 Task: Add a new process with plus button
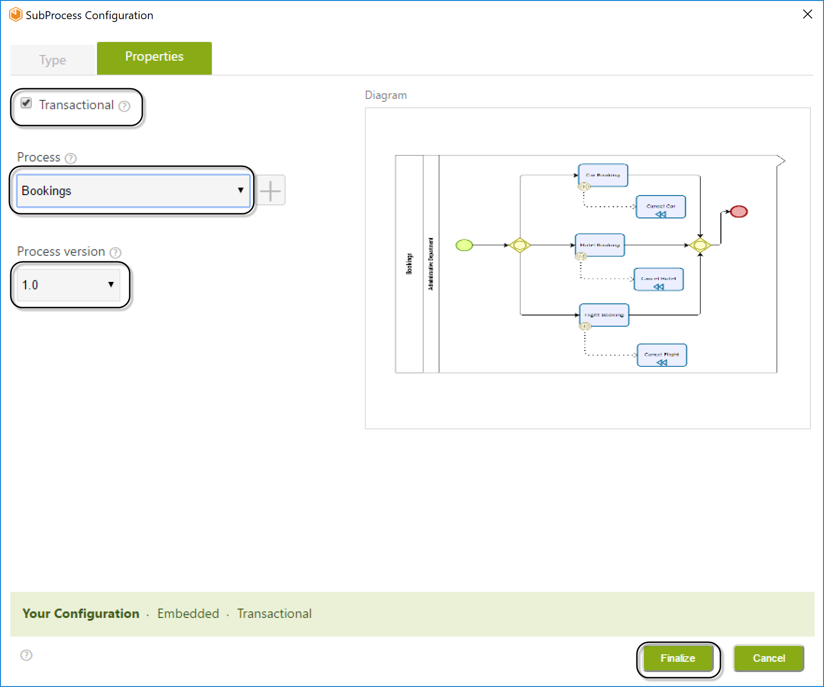pyautogui.click(x=270, y=190)
